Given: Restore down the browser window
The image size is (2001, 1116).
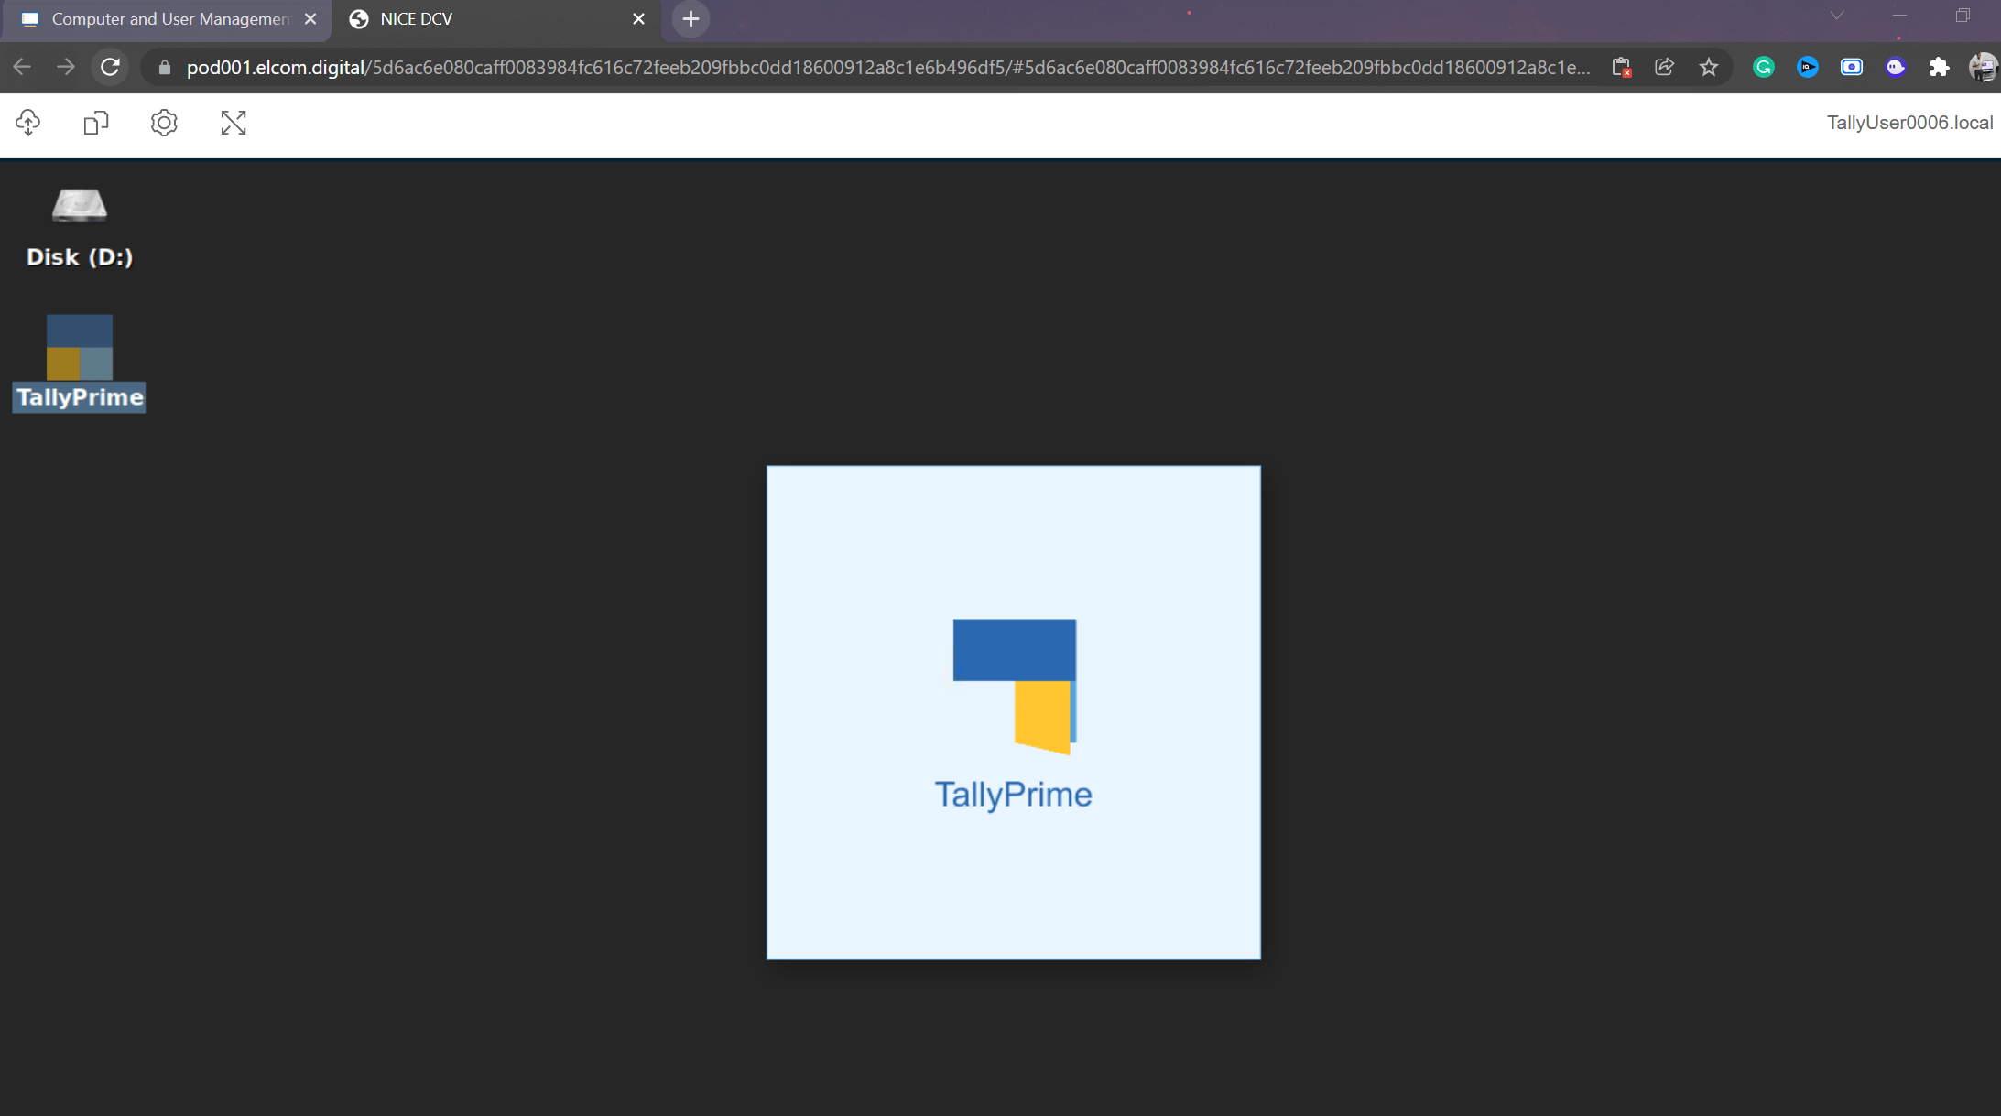Looking at the screenshot, I should tap(1963, 16).
